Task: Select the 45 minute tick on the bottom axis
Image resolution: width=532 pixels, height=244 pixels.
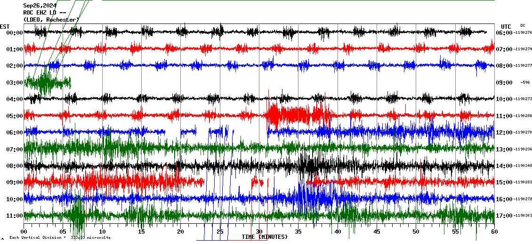Action: 377,232
